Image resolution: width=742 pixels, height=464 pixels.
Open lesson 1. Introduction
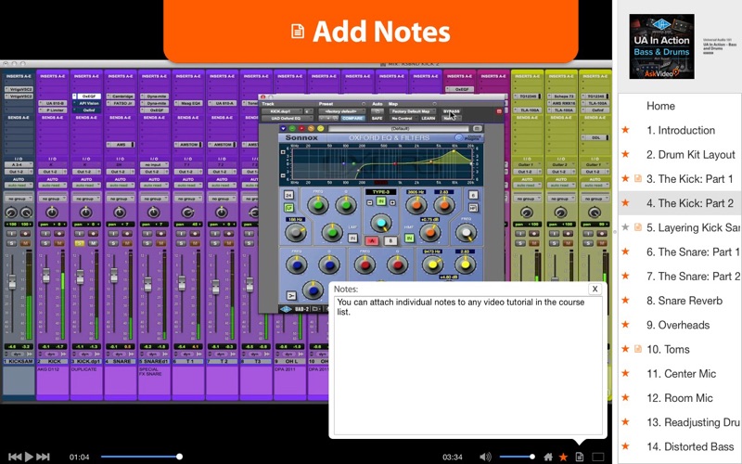click(681, 130)
